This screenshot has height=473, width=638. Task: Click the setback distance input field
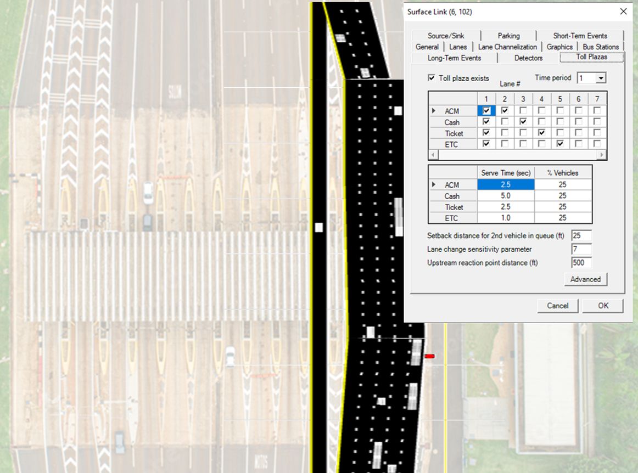581,236
